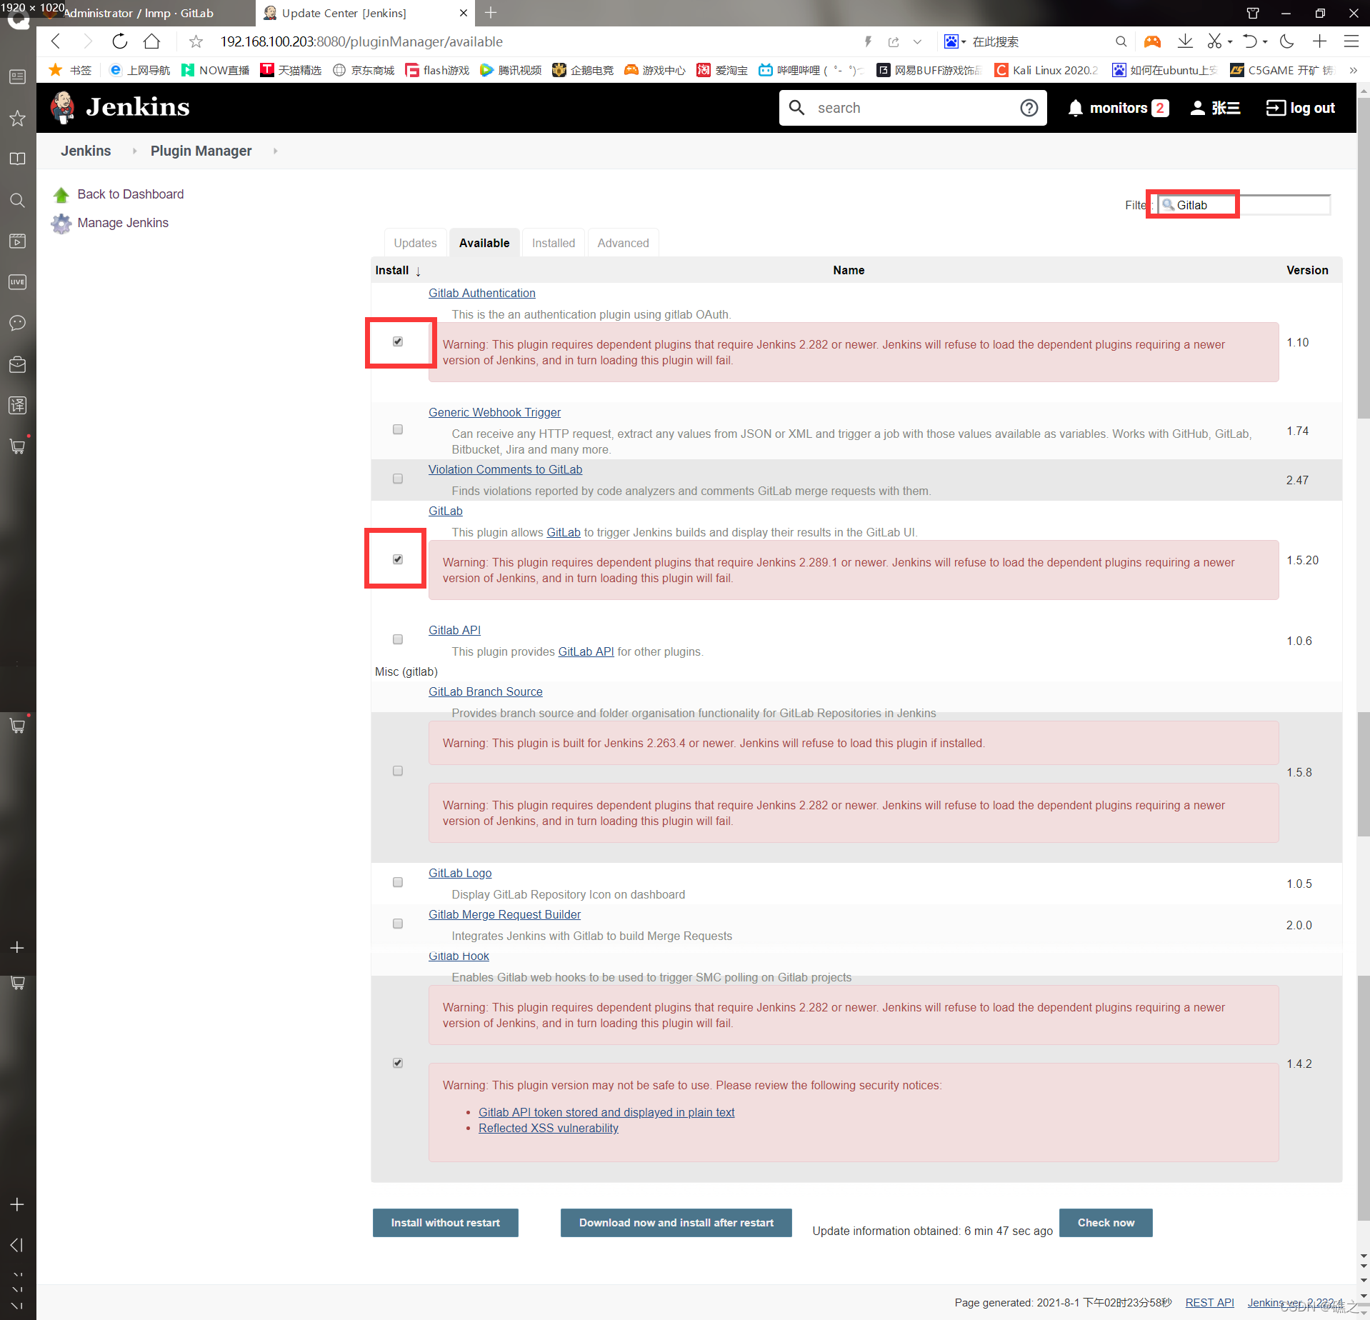Click the user profile icon for 张三
1370x1320 pixels.
(x=1198, y=108)
